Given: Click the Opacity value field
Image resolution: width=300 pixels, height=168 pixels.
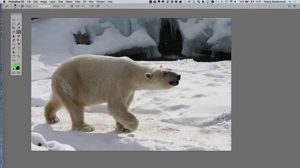Looking at the screenshot, I should (x=63, y=6).
